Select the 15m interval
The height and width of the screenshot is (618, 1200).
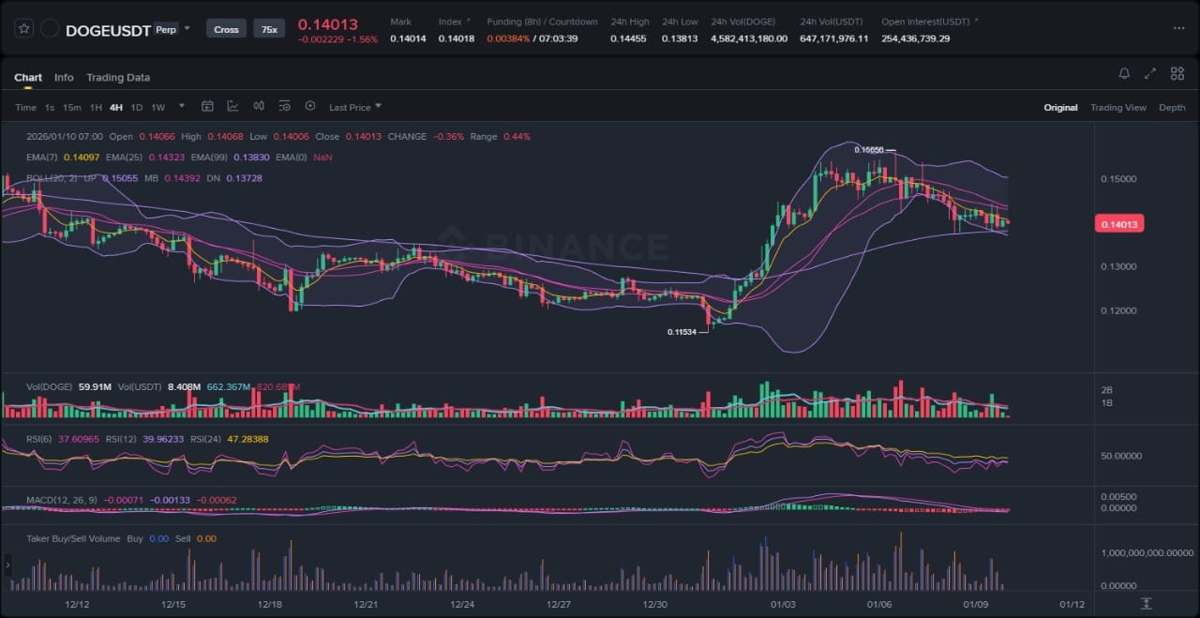(71, 108)
